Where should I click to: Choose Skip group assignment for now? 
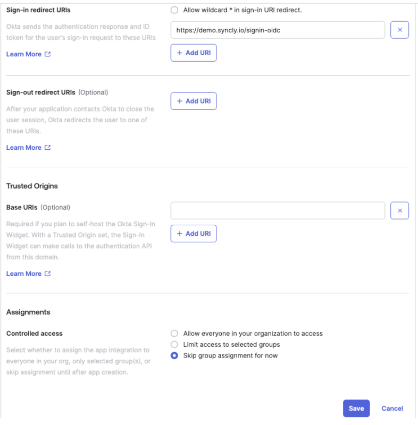[x=174, y=355]
